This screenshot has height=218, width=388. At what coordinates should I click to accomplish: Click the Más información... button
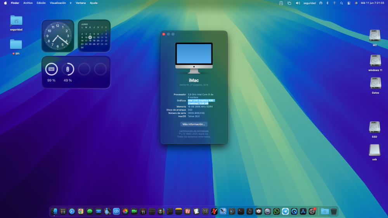194,124
